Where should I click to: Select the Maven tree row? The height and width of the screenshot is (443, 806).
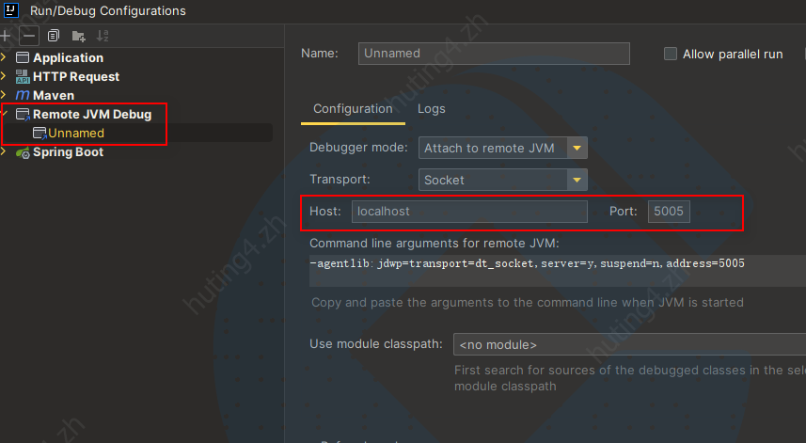[x=54, y=96]
